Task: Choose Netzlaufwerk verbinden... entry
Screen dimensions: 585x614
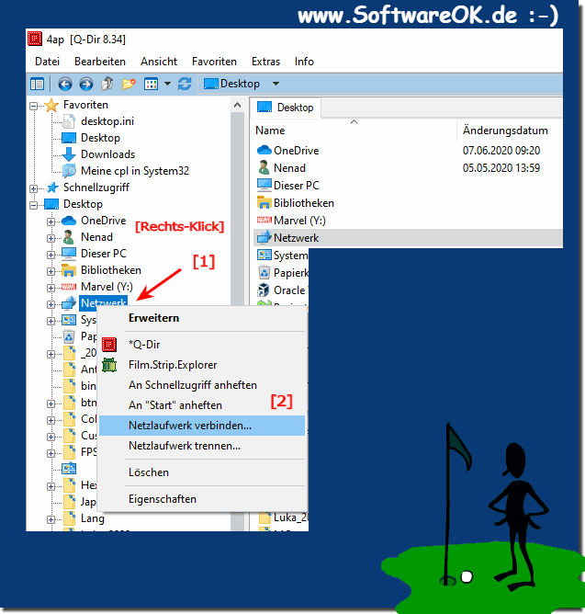Action: (x=202, y=426)
